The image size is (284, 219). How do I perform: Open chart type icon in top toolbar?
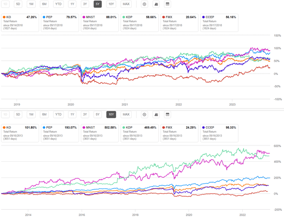[156, 4]
